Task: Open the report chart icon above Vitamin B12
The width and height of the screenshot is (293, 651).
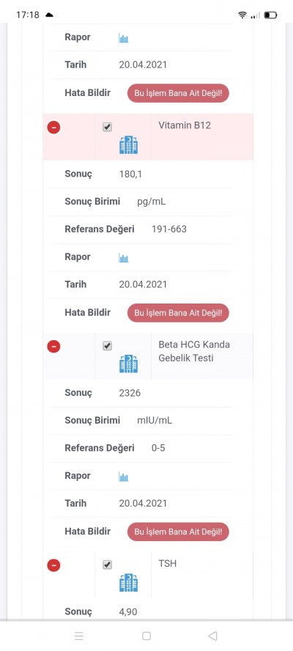Action: [123, 38]
